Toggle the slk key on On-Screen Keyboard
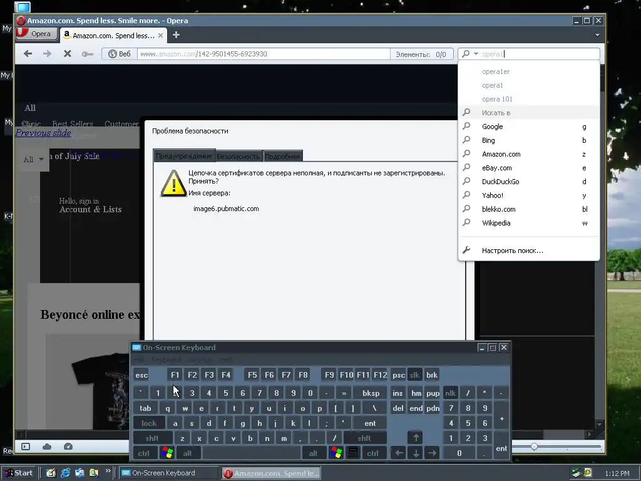The height and width of the screenshot is (481, 641). pyautogui.click(x=414, y=375)
